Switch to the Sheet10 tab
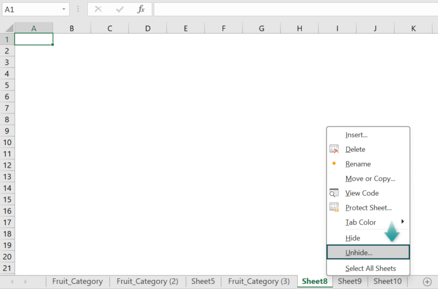 (387, 282)
